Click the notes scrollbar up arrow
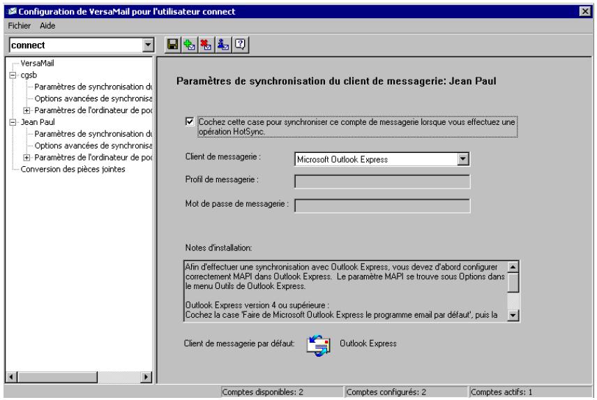The height and width of the screenshot is (400, 597). pos(513,267)
